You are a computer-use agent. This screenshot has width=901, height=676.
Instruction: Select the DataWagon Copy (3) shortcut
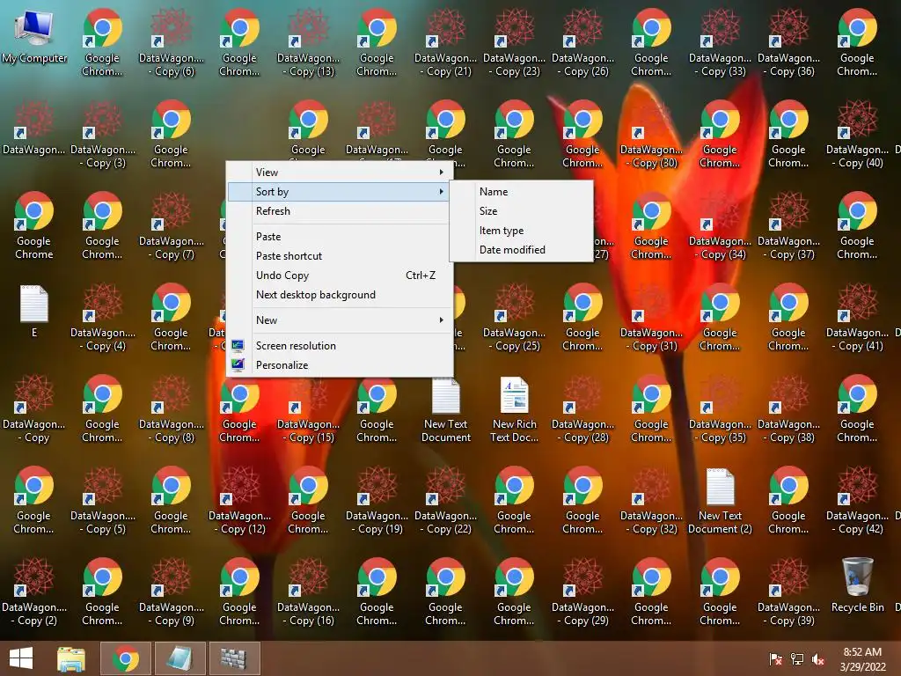pyautogui.click(x=103, y=135)
